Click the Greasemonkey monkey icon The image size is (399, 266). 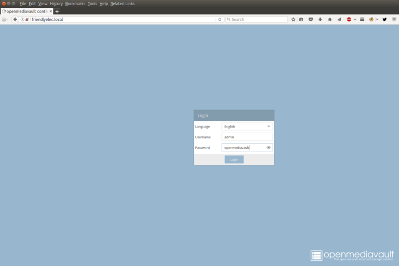[371, 19]
